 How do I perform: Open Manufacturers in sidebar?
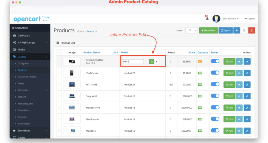pyautogui.click(x=25, y=103)
